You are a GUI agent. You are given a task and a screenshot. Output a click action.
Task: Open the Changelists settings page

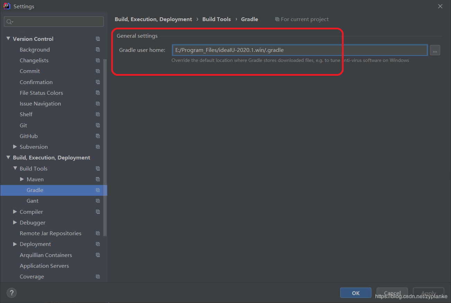(x=34, y=60)
